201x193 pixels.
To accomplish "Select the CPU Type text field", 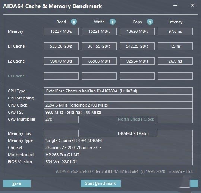I will click(x=118, y=91).
